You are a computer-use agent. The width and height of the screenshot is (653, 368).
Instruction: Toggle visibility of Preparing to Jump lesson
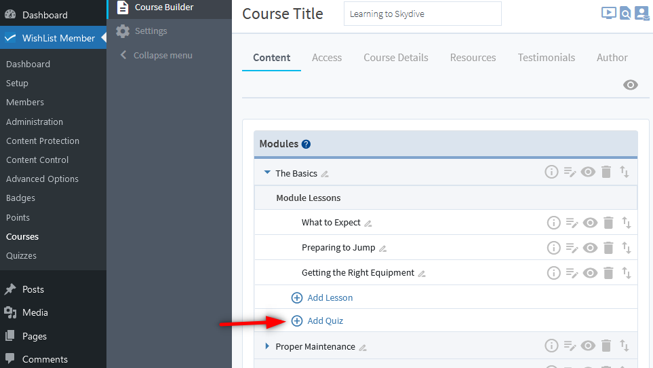590,248
